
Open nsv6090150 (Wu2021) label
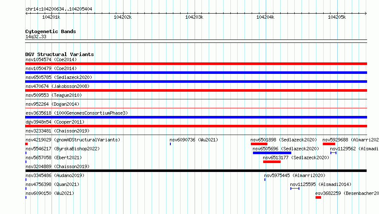[x=50, y=193]
